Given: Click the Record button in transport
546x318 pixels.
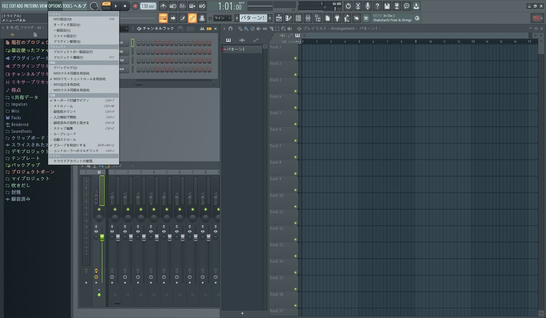Looking at the screenshot, I should (x=135, y=6).
